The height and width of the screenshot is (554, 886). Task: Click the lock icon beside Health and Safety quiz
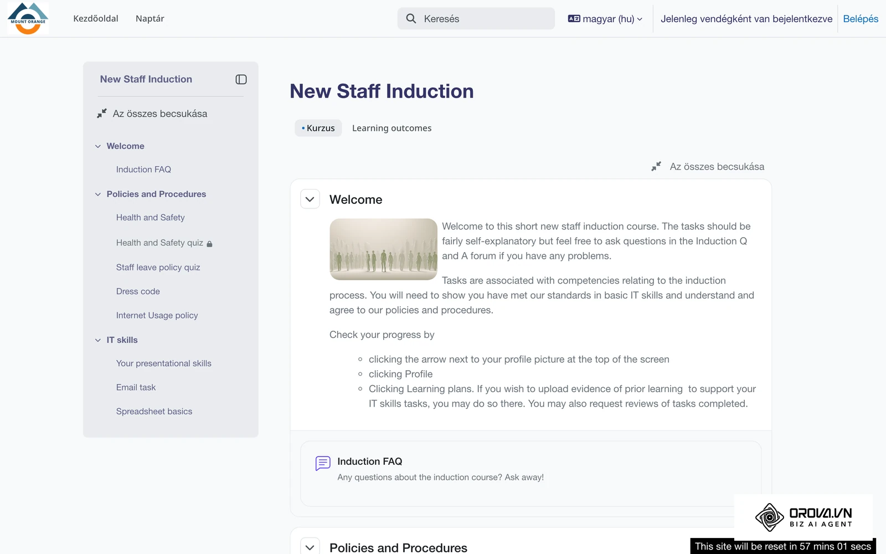point(209,244)
